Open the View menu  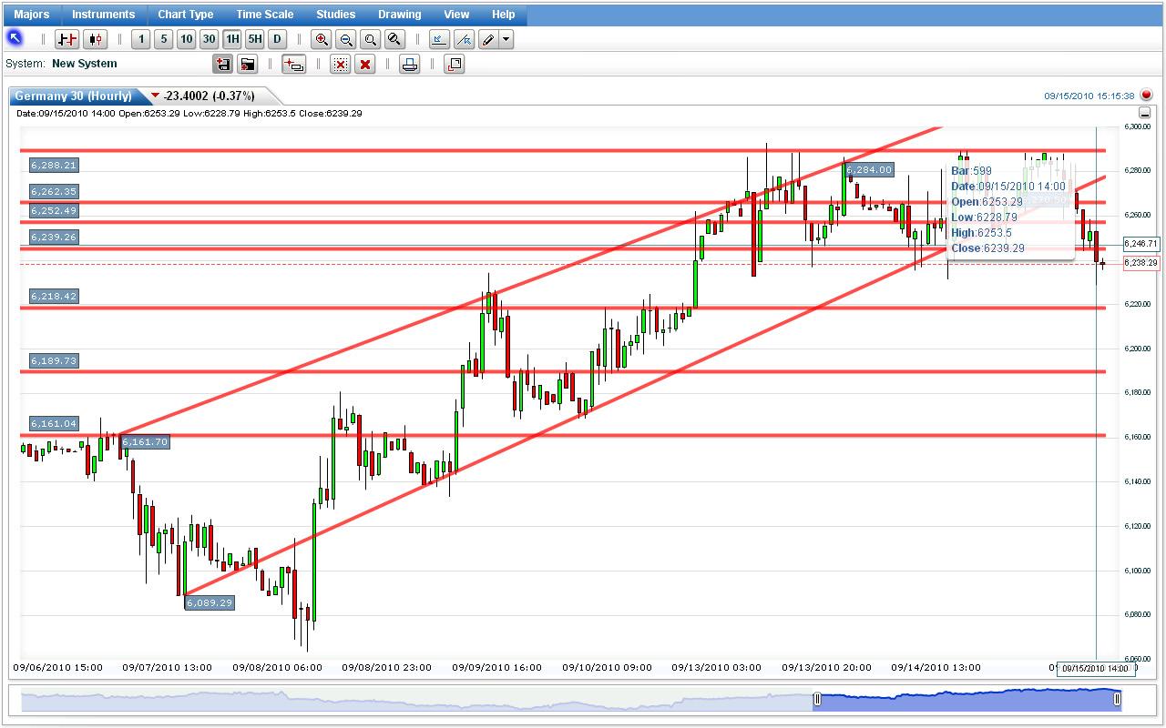(x=456, y=15)
